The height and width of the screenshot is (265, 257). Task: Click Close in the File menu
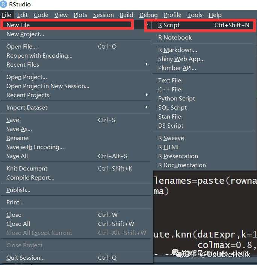pos(76,215)
